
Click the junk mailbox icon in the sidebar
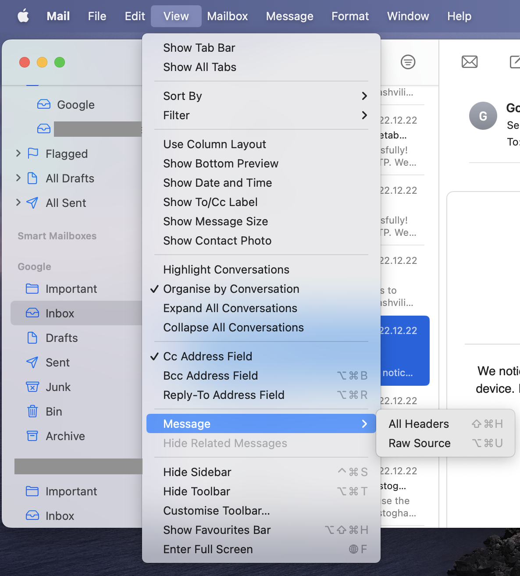point(32,387)
